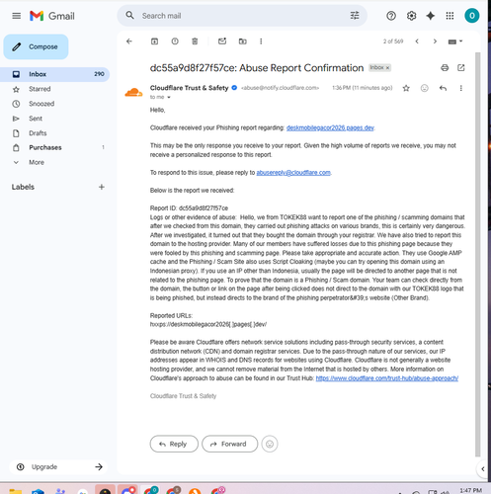Open the toolbar More options menu
This screenshot has width=491, height=494.
[261, 41]
